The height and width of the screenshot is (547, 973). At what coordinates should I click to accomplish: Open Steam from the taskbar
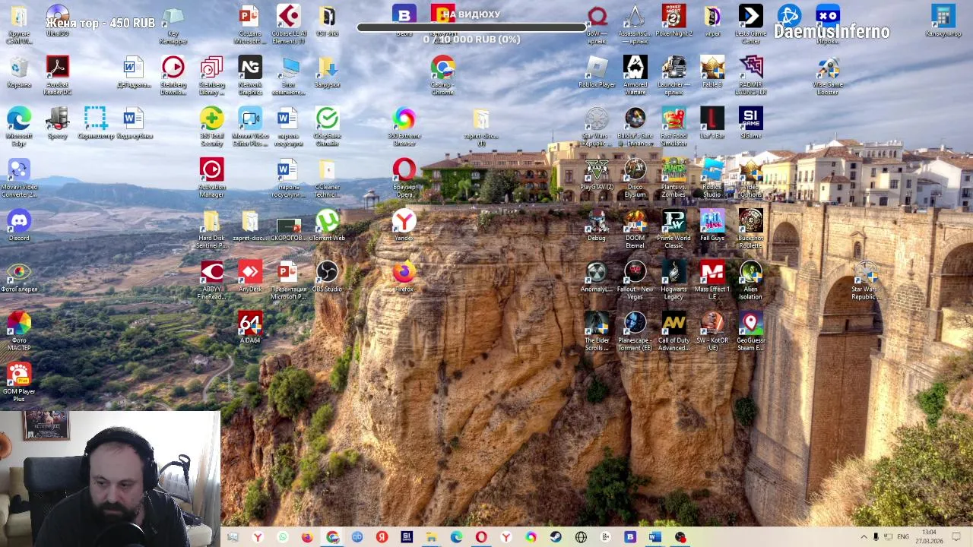click(556, 537)
